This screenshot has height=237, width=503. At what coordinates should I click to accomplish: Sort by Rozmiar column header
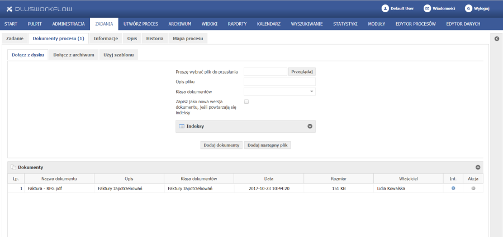pos(339,178)
